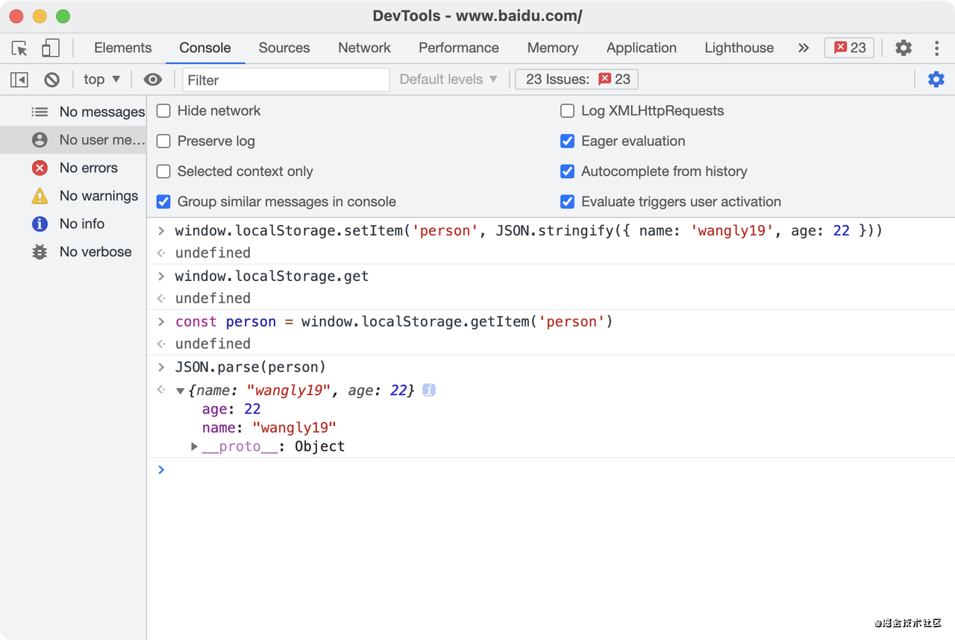The width and height of the screenshot is (955, 640).
Task: Switch to the Network tab
Action: click(364, 48)
